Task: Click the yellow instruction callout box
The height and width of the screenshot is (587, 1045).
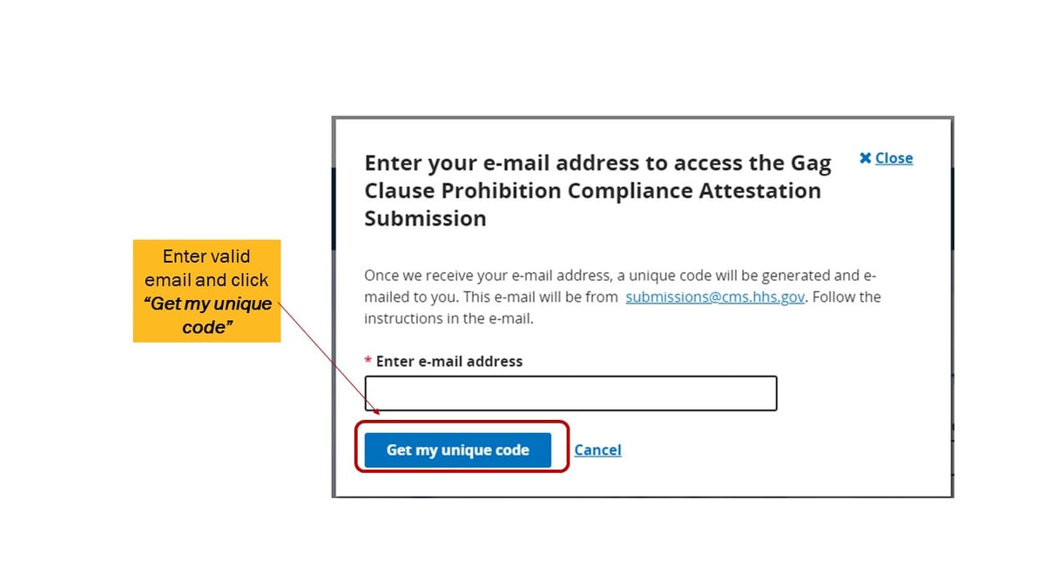Action: coord(206,291)
